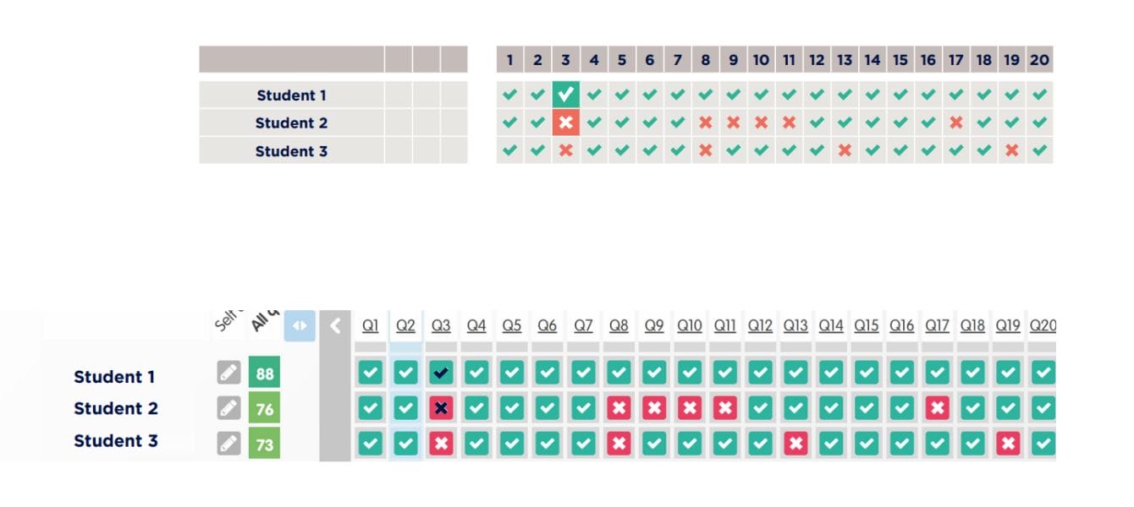The height and width of the screenshot is (507, 1134).
Task: Collapse panel with the grey left chevron
Action: (335, 325)
